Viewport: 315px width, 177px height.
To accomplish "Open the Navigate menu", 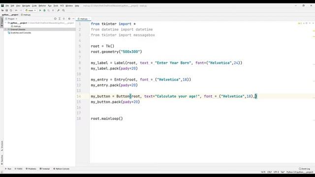I will [26, 6].
